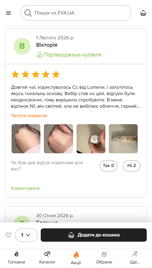Rate with the fifth star
The height and width of the screenshot is (268, 152).
click(56, 74)
